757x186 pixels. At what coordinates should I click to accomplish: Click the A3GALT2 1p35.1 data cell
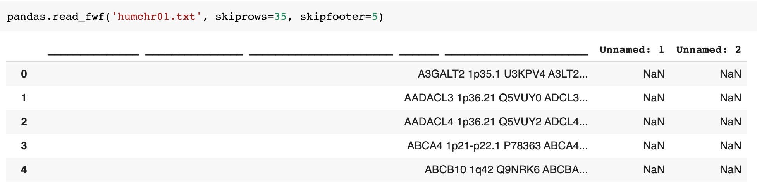point(502,74)
